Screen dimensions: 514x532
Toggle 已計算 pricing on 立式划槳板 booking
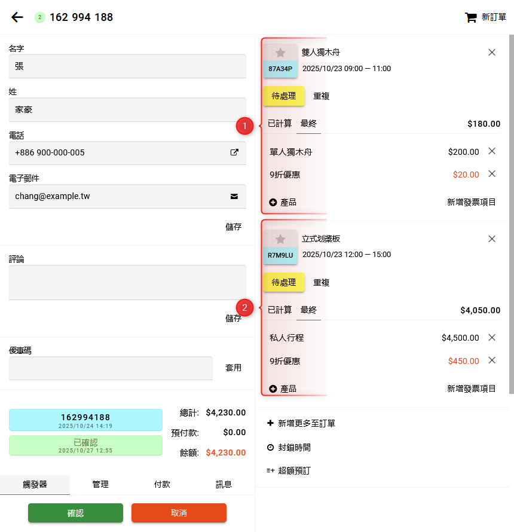pyautogui.click(x=280, y=310)
